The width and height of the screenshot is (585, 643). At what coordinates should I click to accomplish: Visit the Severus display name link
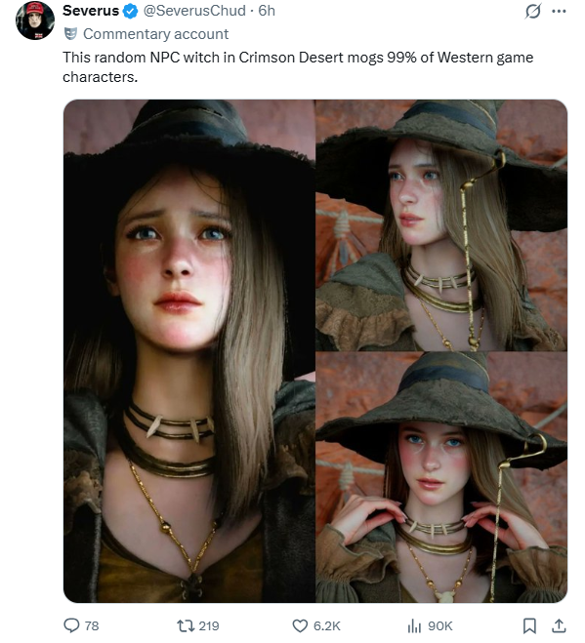(91, 11)
